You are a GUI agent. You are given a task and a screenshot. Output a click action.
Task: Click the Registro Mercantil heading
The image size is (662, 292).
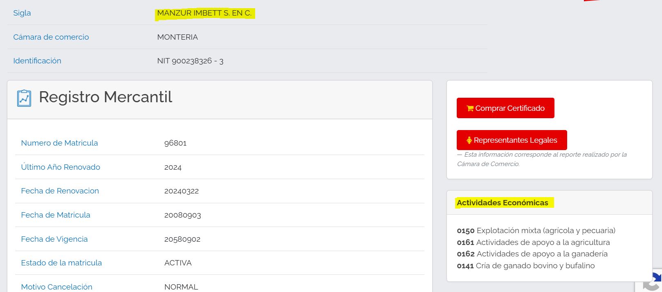(x=105, y=97)
